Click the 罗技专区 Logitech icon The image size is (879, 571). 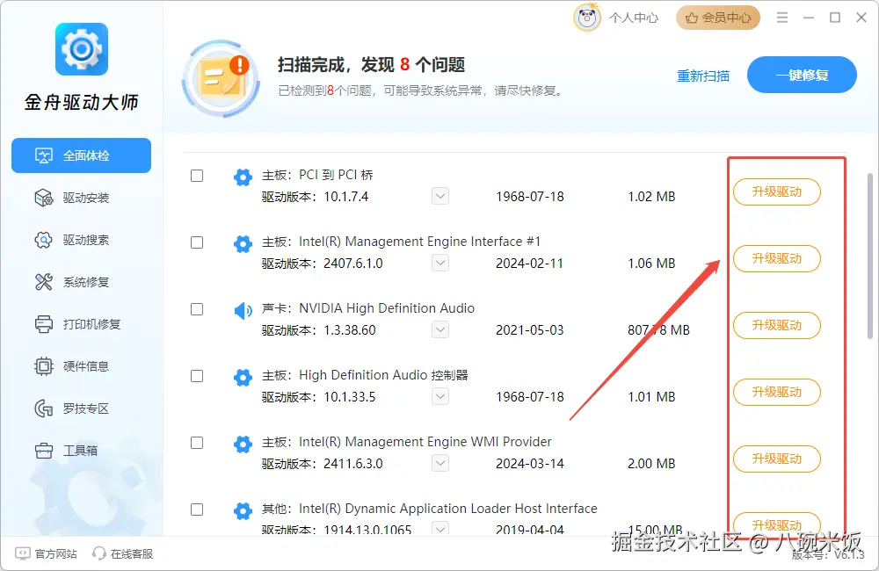pos(44,408)
